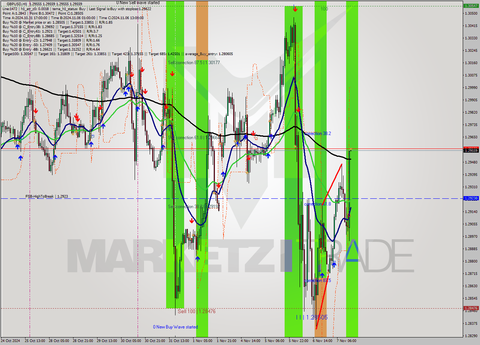Select the 'Buy %10 @ Entry -23: 1.27948' line

51,40
